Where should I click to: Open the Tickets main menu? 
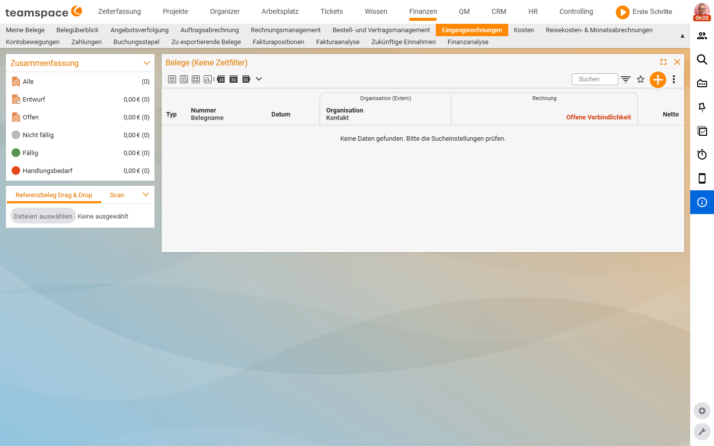tap(332, 11)
